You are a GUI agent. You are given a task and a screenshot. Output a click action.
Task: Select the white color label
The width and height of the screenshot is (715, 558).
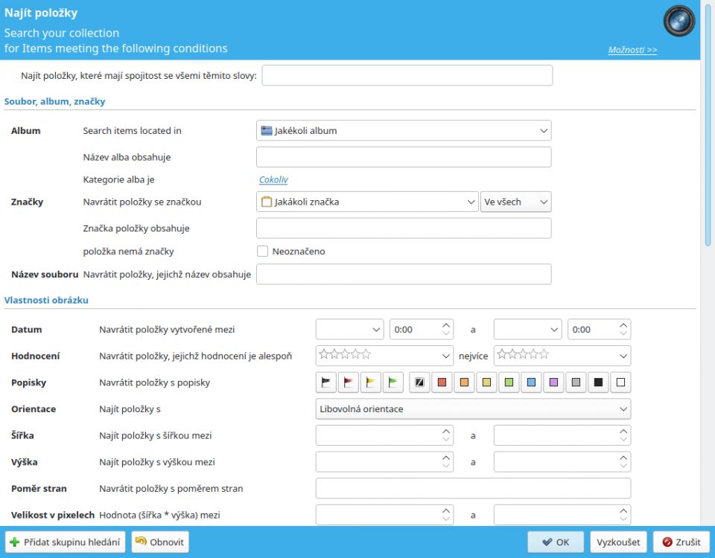coord(620,382)
